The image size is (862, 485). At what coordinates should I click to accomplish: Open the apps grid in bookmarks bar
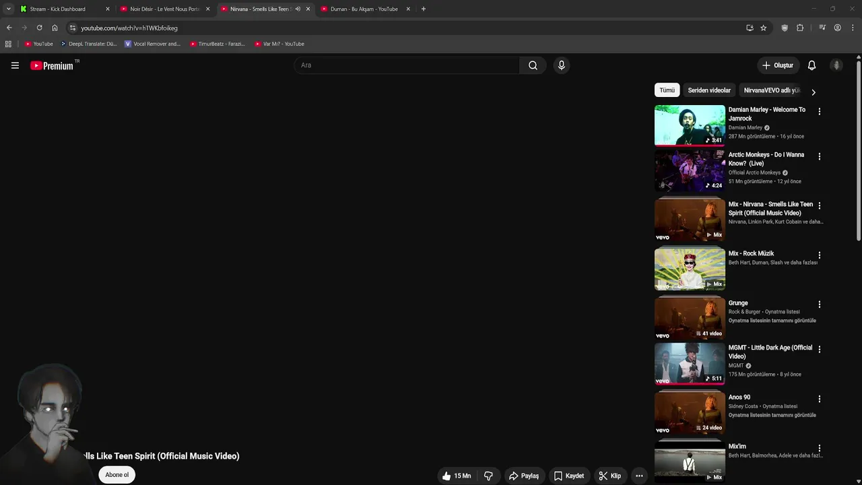(8, 44)
